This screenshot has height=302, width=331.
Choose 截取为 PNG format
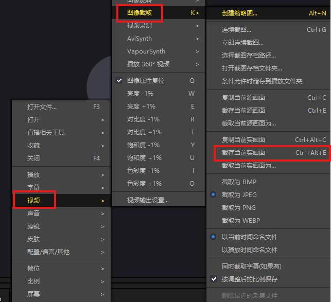(268, 208)
